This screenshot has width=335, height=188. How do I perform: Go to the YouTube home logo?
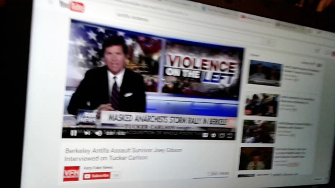pos(72,7)
